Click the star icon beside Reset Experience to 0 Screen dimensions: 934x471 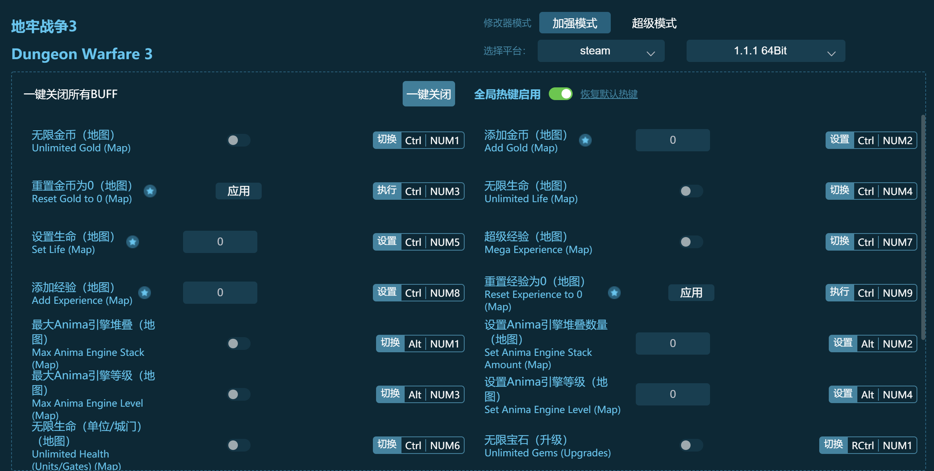[x=614, y=293]
